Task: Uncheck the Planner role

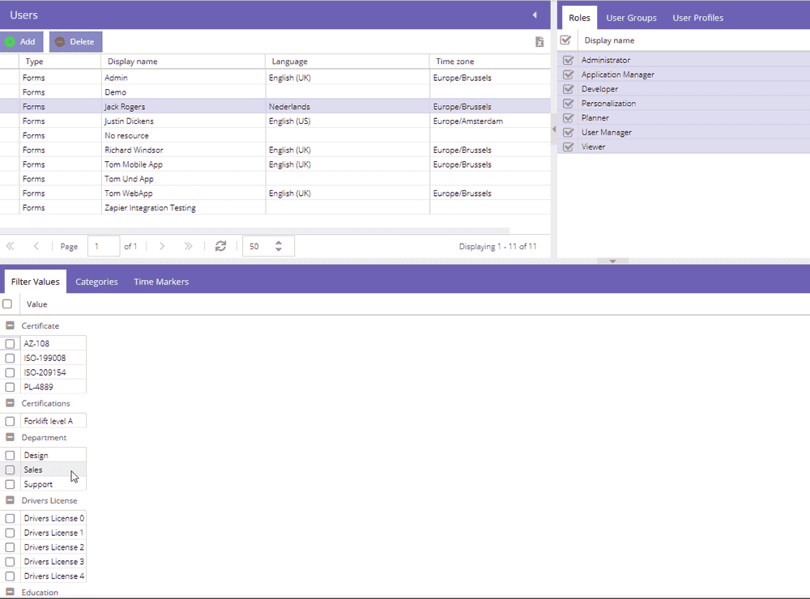Action: pos(569,117)
